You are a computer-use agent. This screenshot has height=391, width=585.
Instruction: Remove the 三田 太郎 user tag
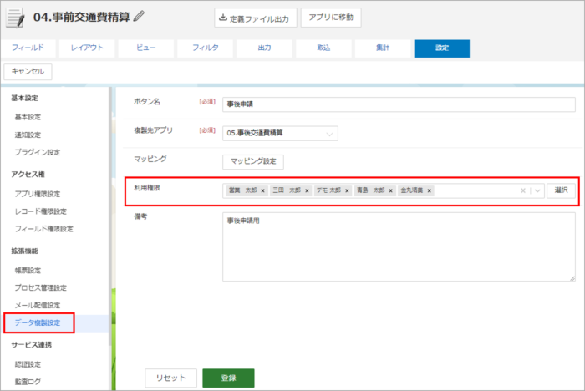307,190
